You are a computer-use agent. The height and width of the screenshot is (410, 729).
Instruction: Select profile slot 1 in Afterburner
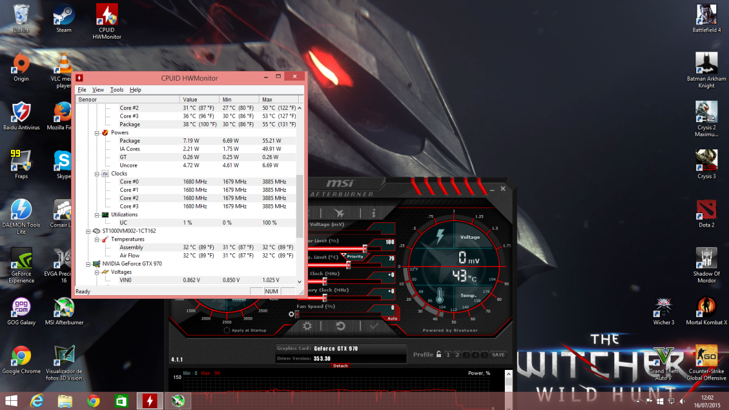pos(448,355)
